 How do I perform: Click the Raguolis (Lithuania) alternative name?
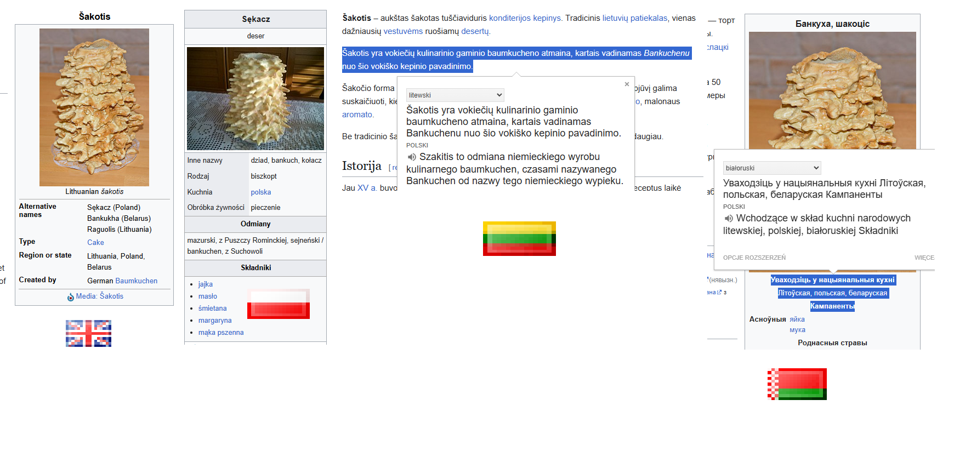(x=120, y=229)
